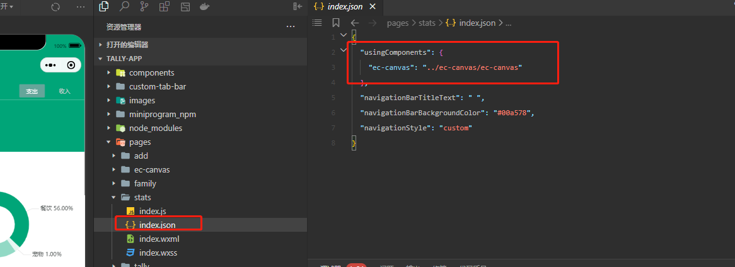
Task: Click the outline list icon in editor toolbar
Action: pyautogui.click(x=317, y=23)
